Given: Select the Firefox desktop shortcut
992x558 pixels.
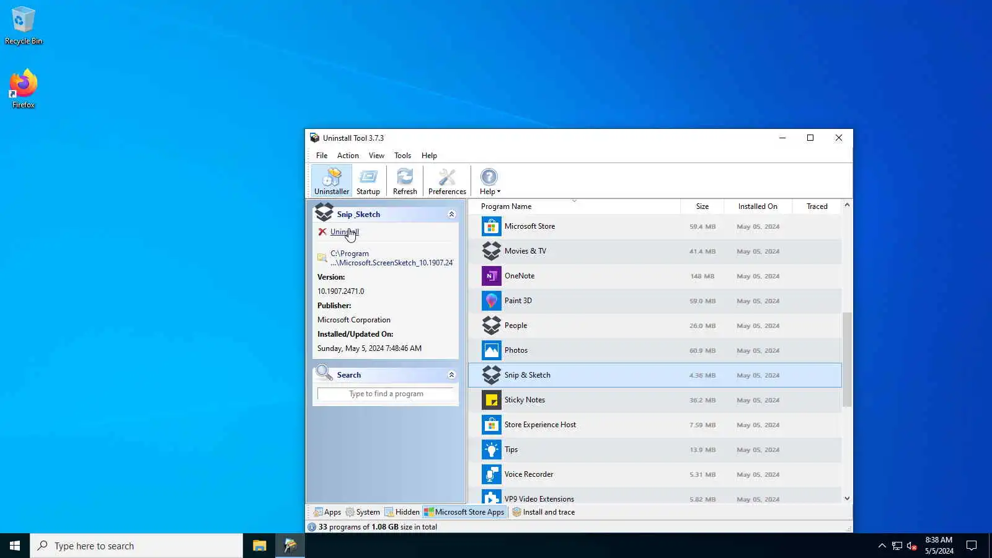Looking at the screenshot, I should (24, 89).
